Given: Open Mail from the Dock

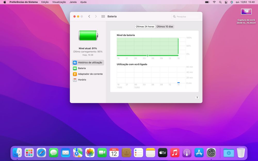Looking at the screenshot, I should pos(66,153).
